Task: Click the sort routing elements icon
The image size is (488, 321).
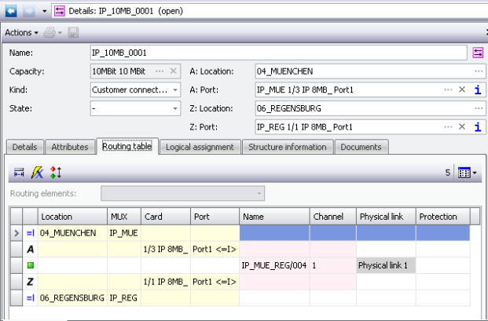Action: (56, 173)
